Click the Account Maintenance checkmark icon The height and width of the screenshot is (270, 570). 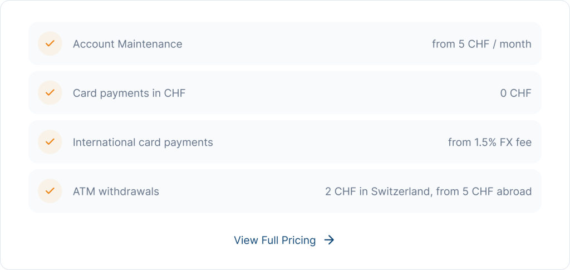point(50,44)
